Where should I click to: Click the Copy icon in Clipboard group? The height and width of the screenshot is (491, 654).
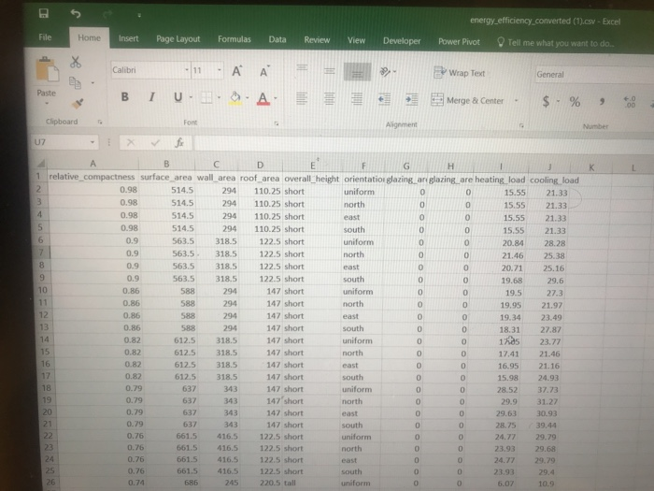(75, 82)
